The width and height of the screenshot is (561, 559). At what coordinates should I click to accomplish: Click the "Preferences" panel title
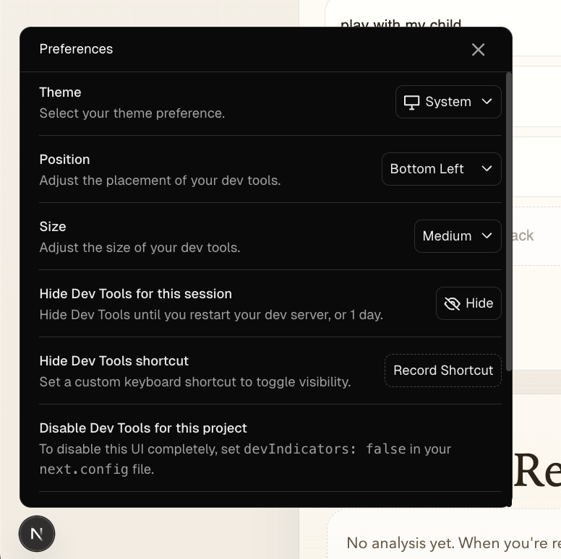point(76,49)
